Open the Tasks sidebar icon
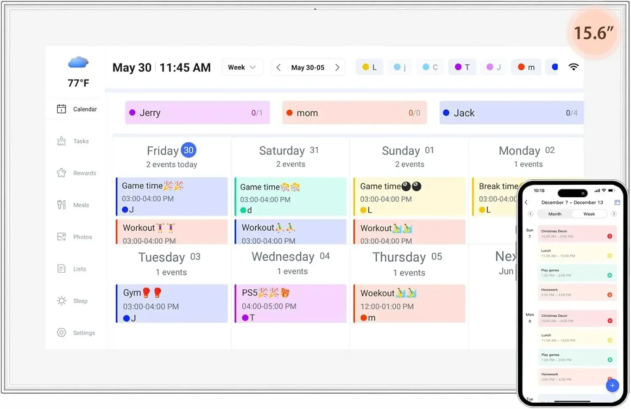 click(x=61, y=141)
